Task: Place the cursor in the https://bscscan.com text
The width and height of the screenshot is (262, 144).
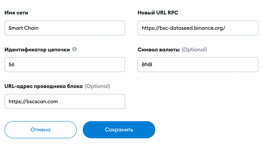Action: pyautogui.click(x=33, y=101)
